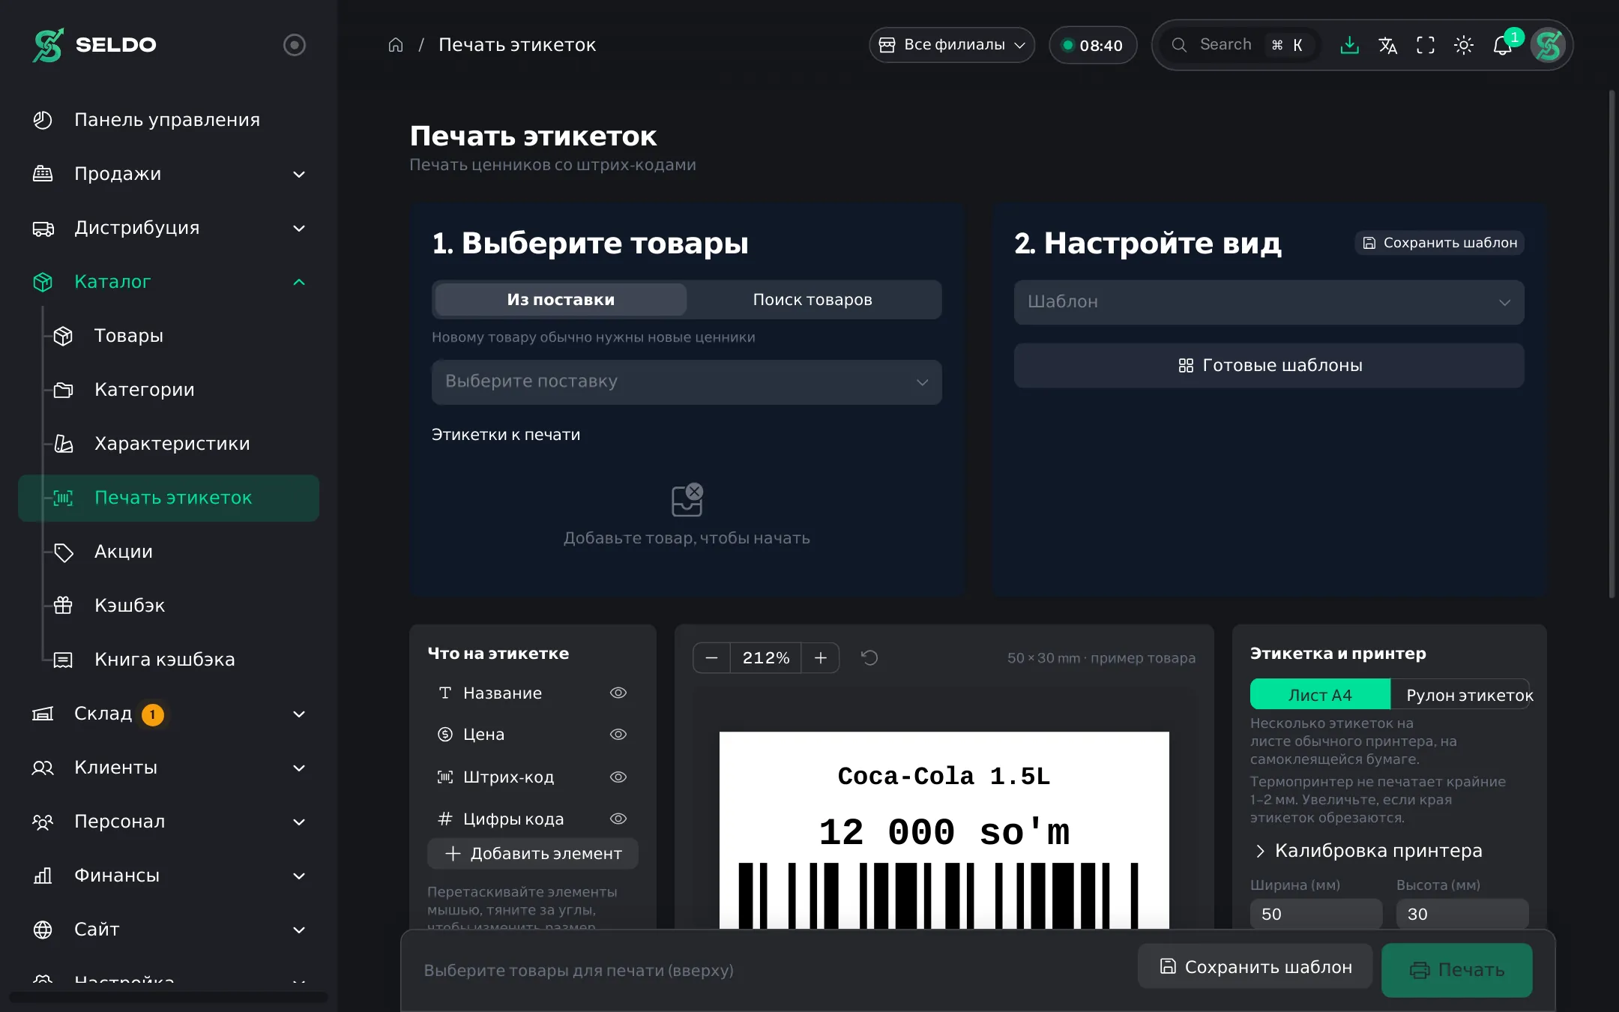Go to home via breadcrumb house icon
The image size is (1619, 1012).
pyautogui.click(x=396, y=45)
